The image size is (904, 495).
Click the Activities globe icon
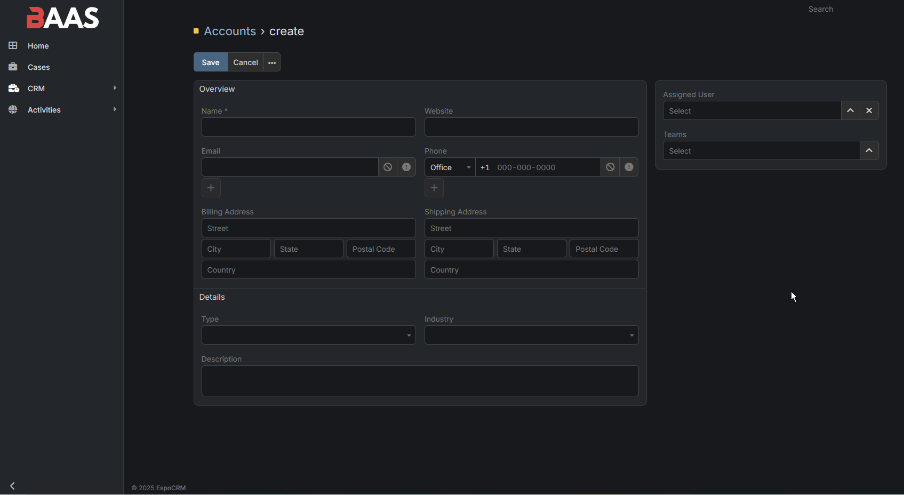click(x=13, y=109)
